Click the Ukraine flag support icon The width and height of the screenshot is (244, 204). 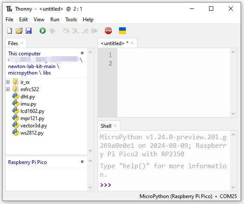pyautogui.click(x=122, y=31)
